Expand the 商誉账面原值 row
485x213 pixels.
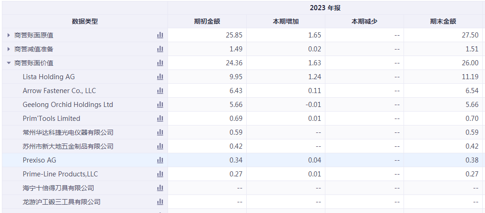(9, 35)
